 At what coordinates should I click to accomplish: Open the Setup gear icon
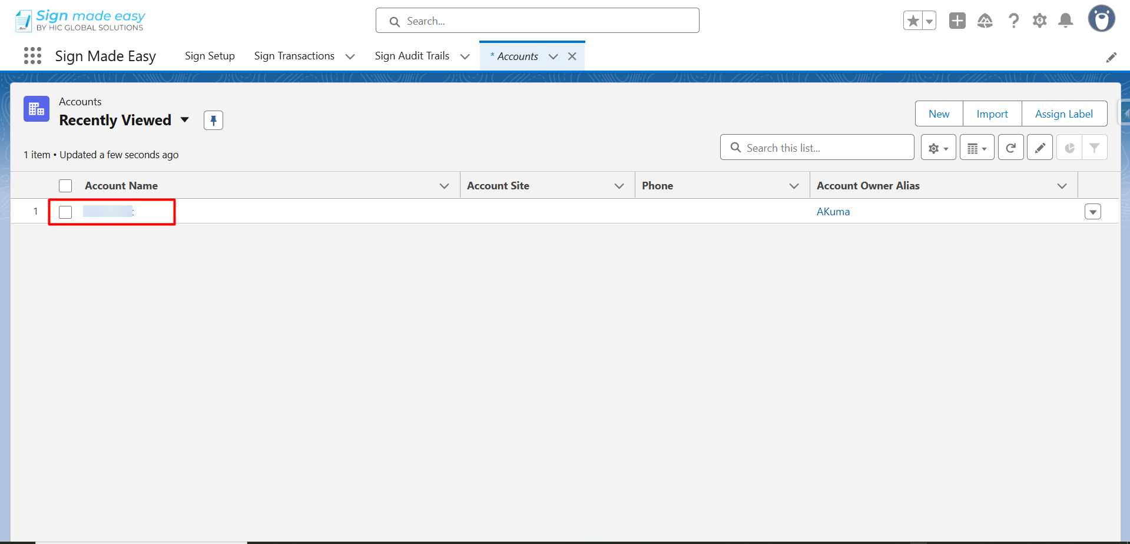point(1039,20)
